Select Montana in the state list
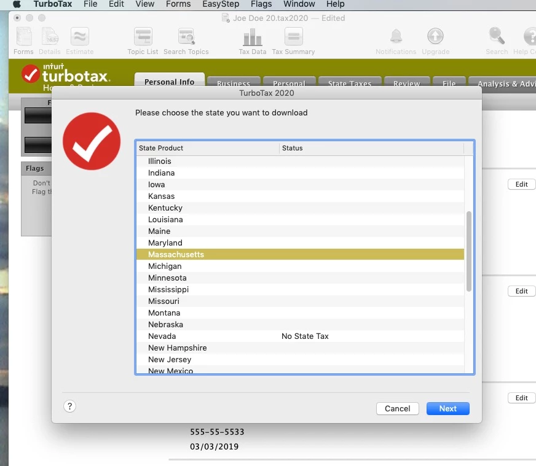The image size is (536, 466). pyautogui.click(x=300, y=313)
